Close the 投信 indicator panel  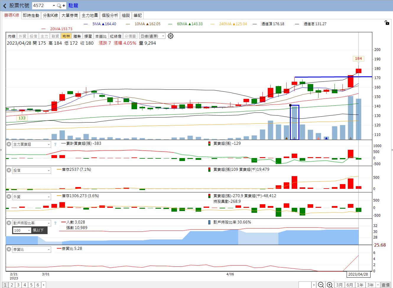click(9, 170)
